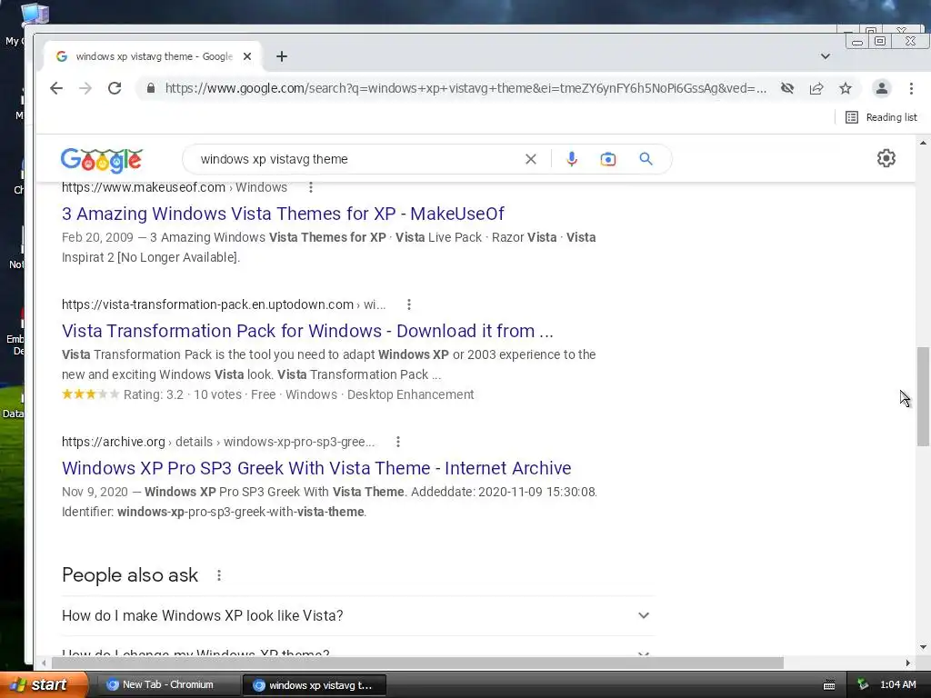Click the uptodown.com URL breadcrumb
The width and height of the screenshot is (931, 698).
(x=224, y=304)
